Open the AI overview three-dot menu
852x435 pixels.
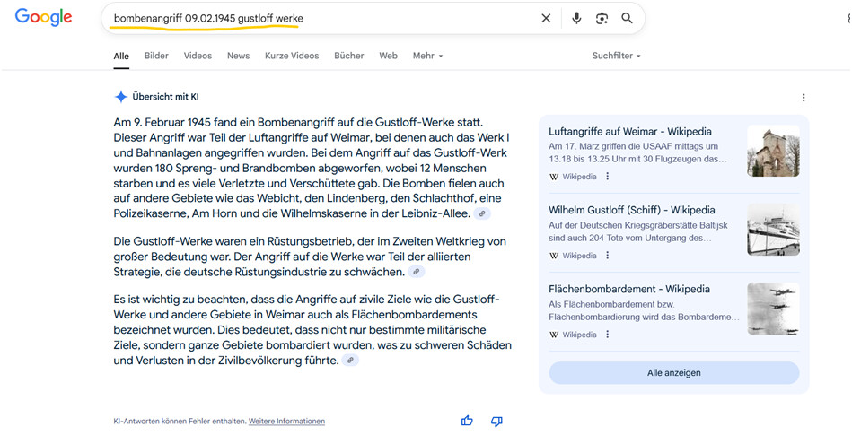[x=804, y=98]
